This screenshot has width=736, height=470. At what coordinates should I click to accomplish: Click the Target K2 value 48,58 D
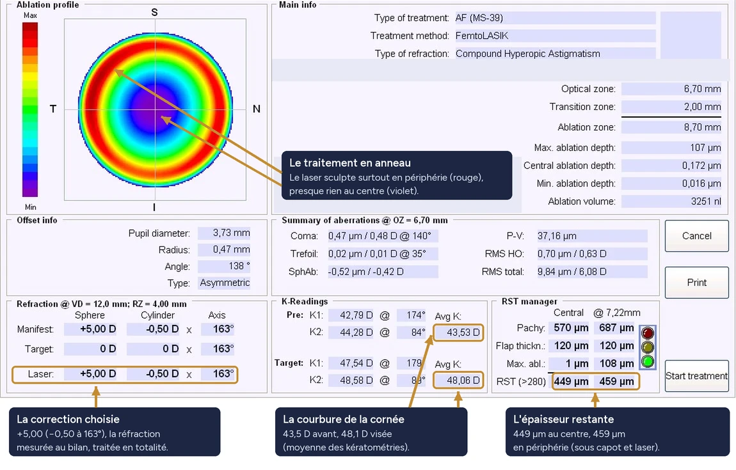pos(351,380)
